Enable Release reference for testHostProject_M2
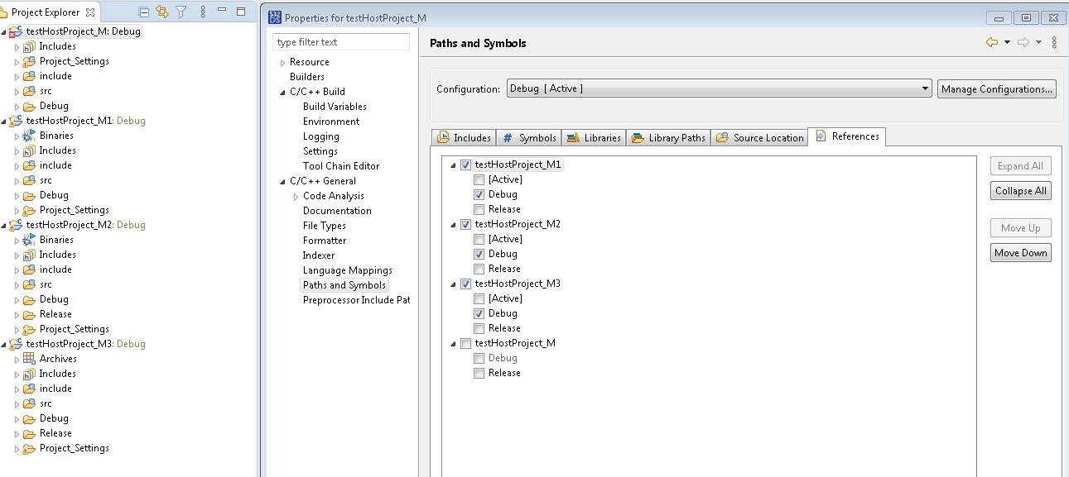The height and width of the screenshot is (477, 1069). pos(479,269)
